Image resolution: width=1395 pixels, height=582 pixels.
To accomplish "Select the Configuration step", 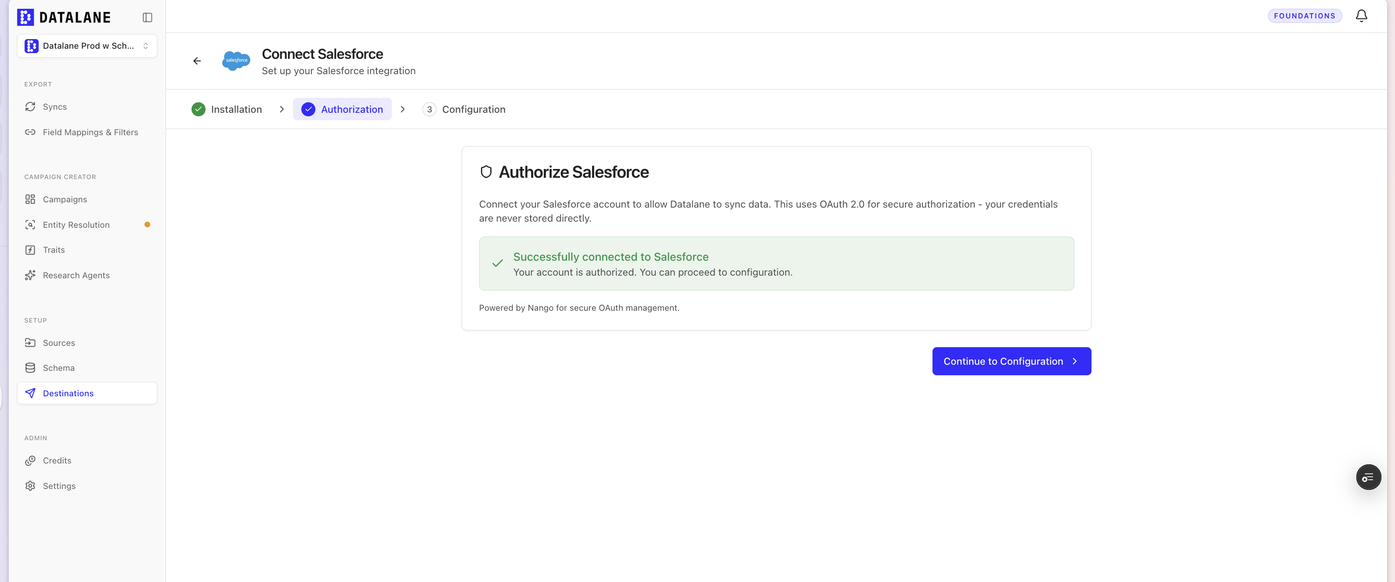I will 464,109.
